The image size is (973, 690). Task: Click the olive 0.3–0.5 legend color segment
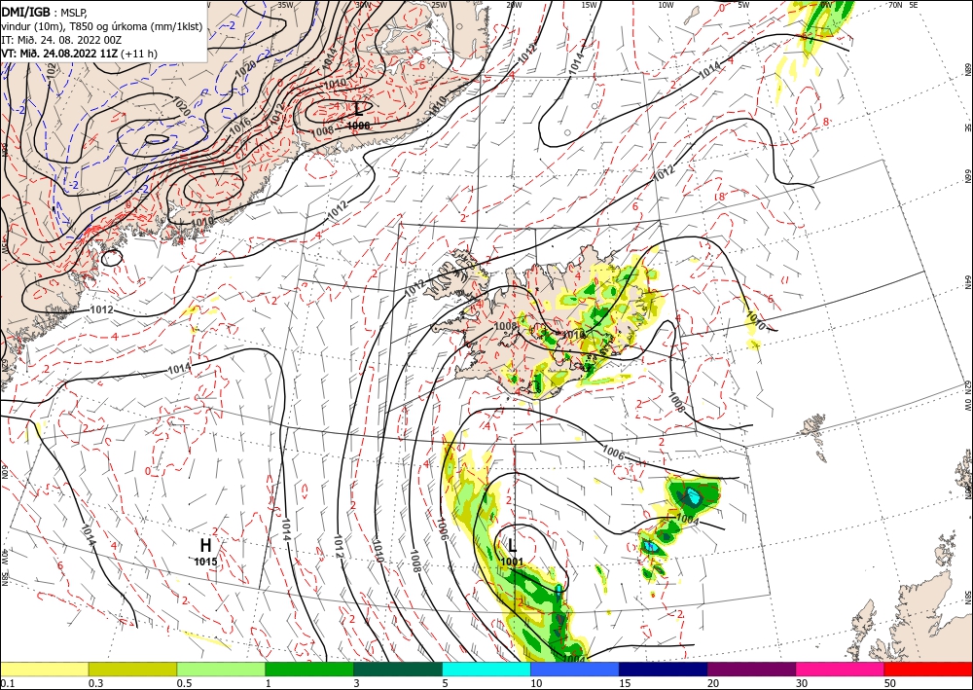132,669
